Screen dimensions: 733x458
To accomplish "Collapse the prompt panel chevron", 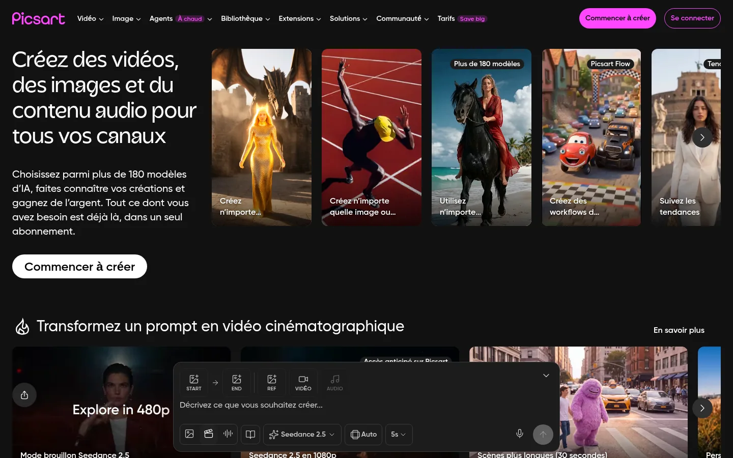I will [x=546, y=376].
